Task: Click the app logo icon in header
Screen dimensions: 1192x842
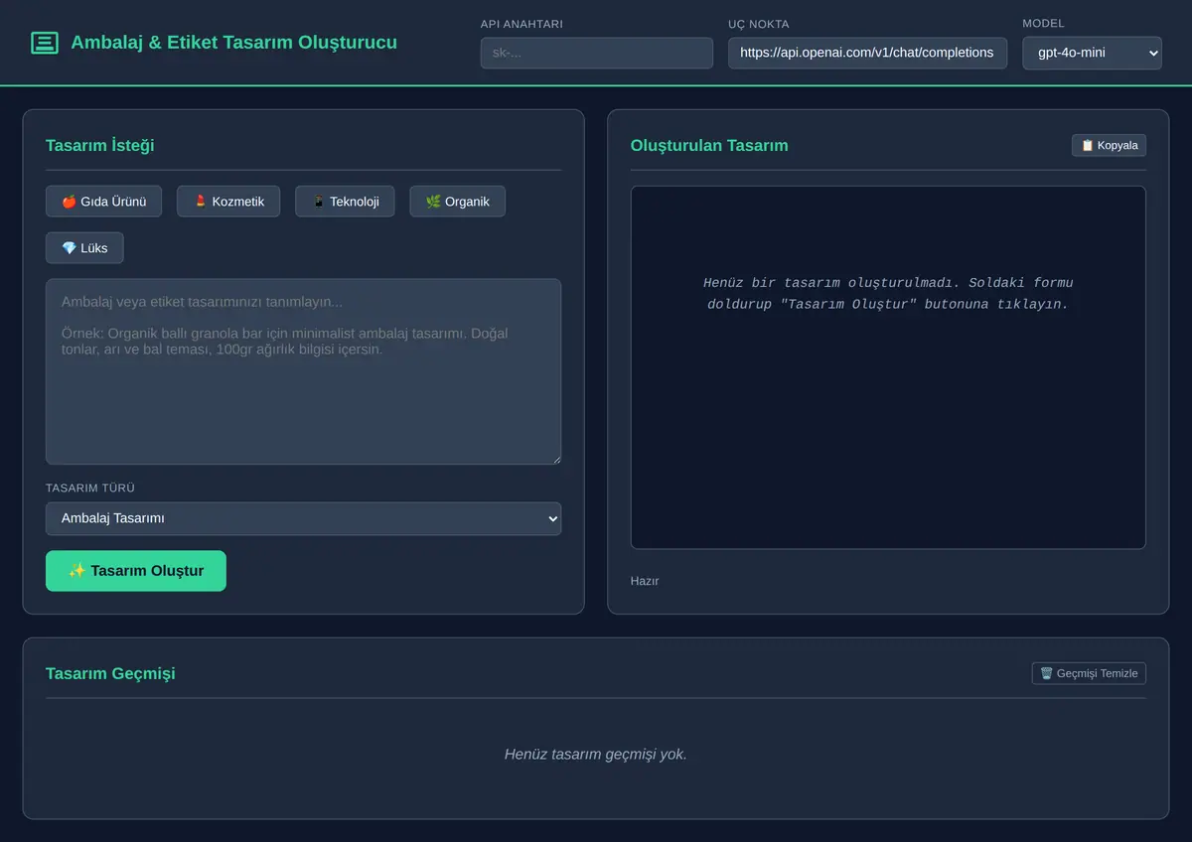Action: point(45,43)
